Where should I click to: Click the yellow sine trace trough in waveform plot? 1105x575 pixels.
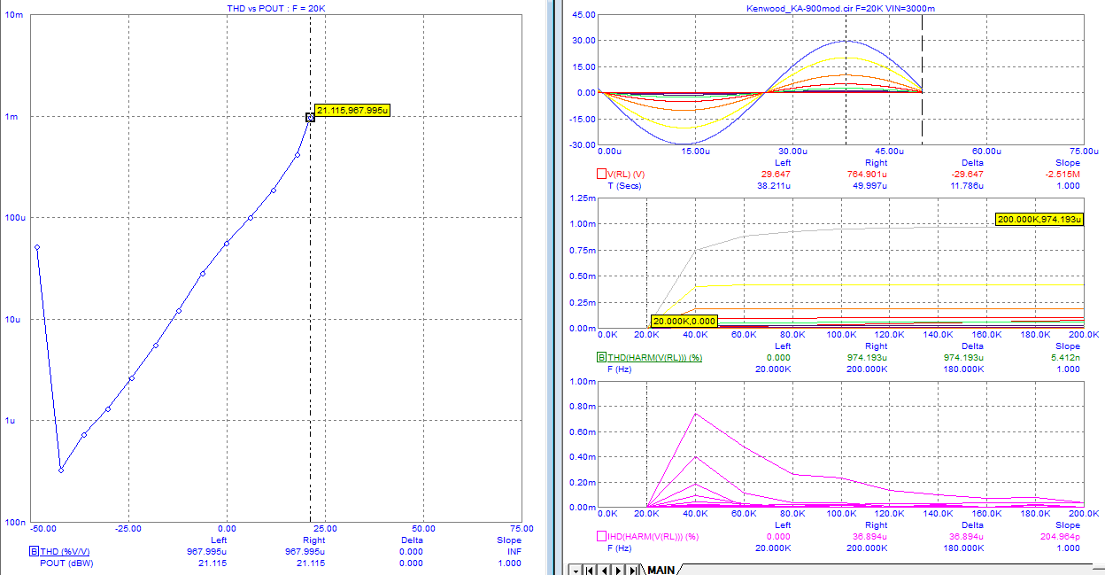pyautogui.click(x=683, y=127)
